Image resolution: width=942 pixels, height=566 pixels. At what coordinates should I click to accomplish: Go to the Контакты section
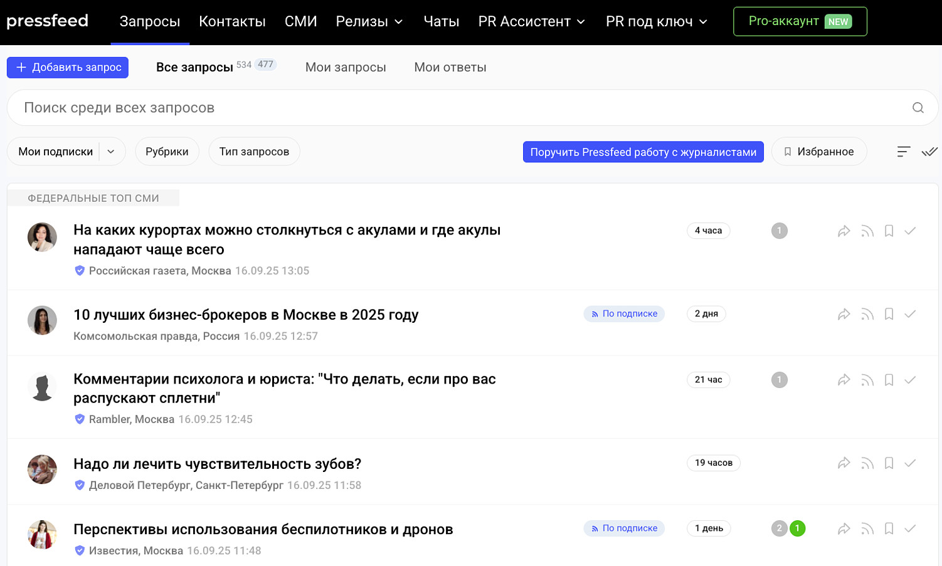tap(232, 22)
